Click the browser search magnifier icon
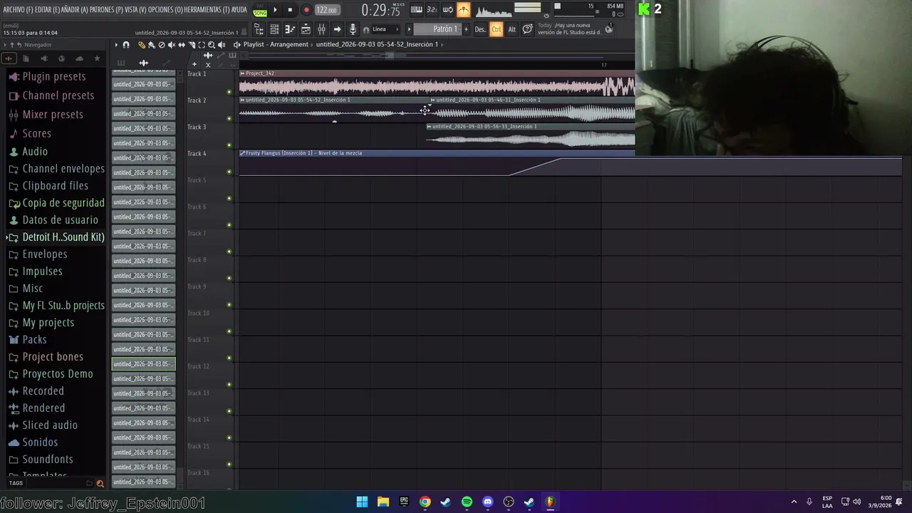Image resolution: width=912 pixels, height=513 pixels. 100,484
